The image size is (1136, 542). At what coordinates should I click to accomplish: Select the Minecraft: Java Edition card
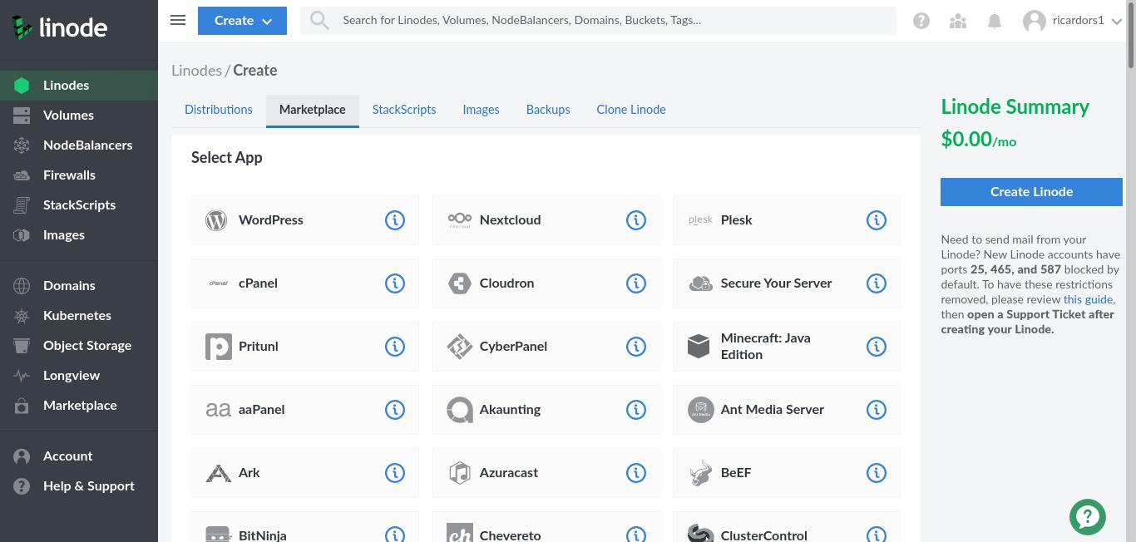coord(787,347)
